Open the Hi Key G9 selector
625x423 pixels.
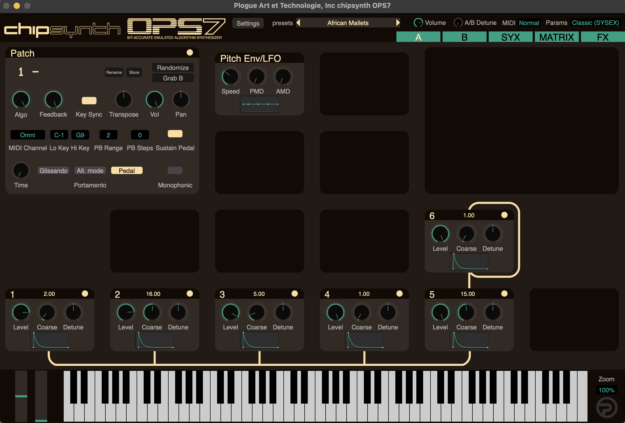point(80,135)
